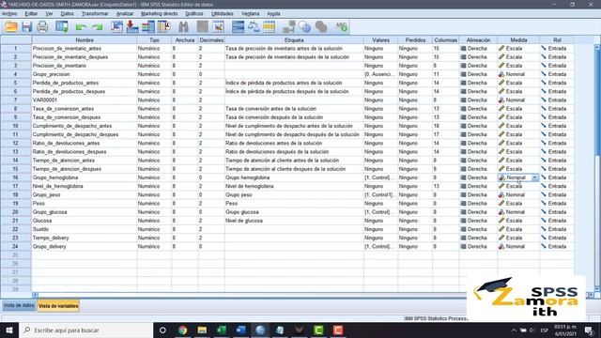Click the Go to case toolbar icon
This screenshot has height=338, width=601.
tap(116, 27)
